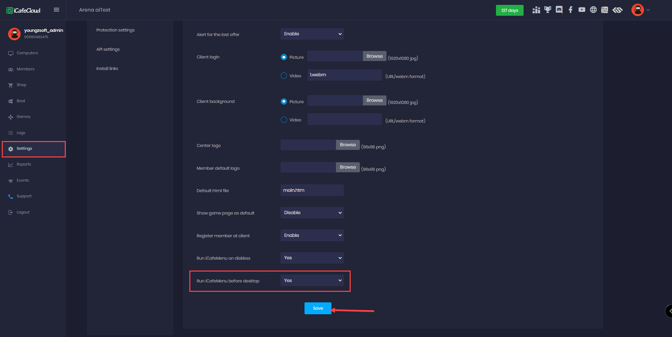This screenshot has height=337, width=672.
Task: Open the Discord icon in top bar
Action: (x=559, y=10)
